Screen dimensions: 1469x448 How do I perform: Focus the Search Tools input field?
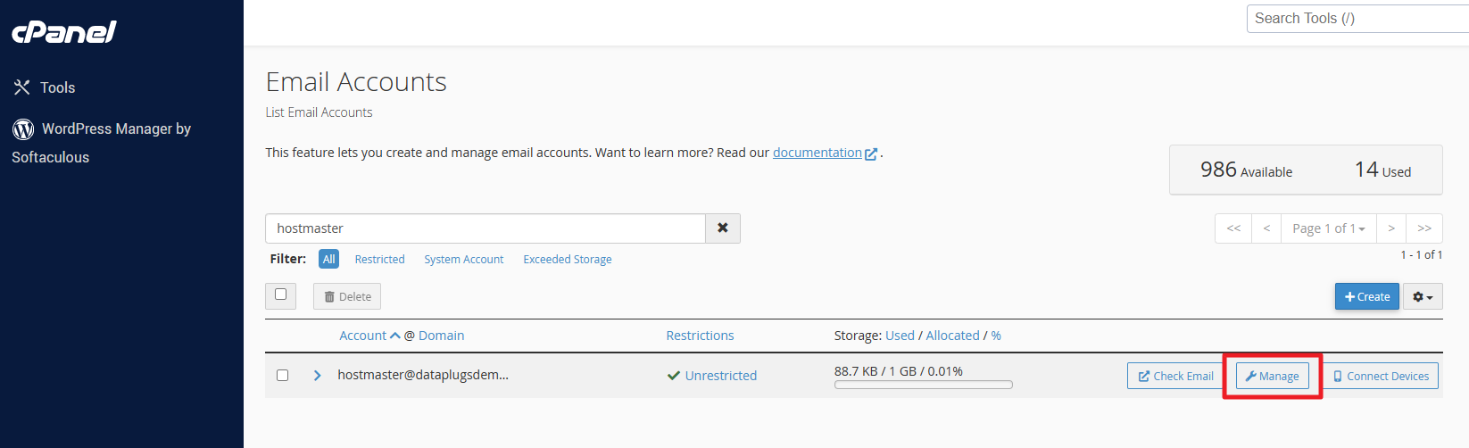pyautogui.click(x=1357, y=19)
